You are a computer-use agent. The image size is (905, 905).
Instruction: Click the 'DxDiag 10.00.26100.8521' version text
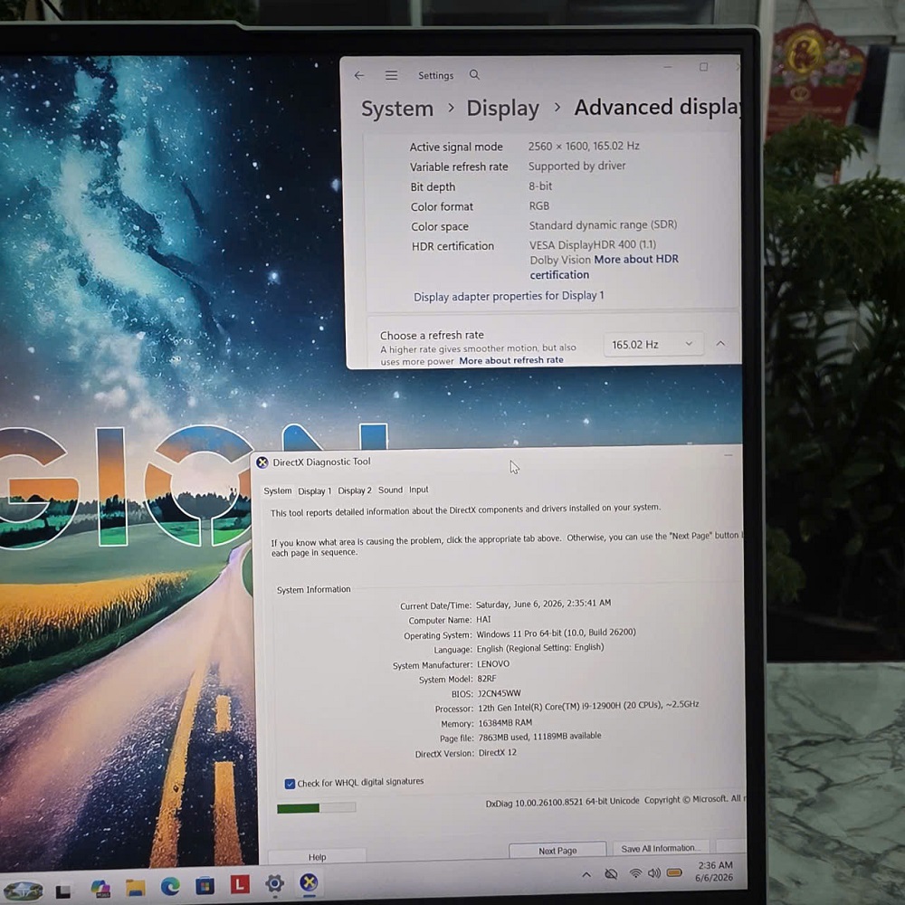[562, 802]
